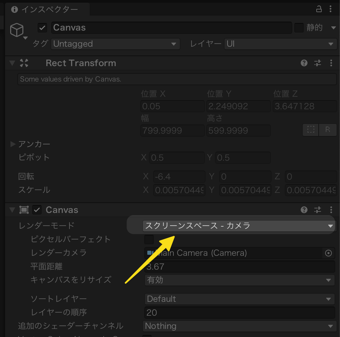Click the GameObject cube icon
This screenshot has width=340, height=337.
pyautogui.click(x=17, y=30)
